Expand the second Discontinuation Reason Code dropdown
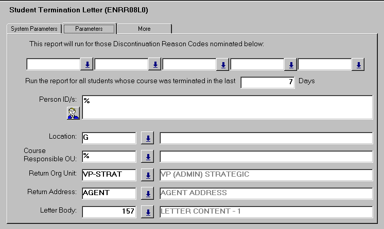 (x=155, y=65)
